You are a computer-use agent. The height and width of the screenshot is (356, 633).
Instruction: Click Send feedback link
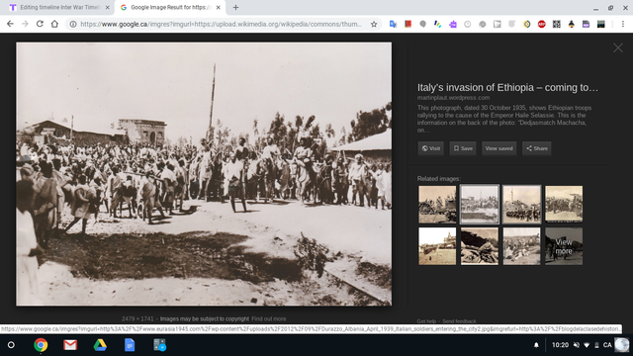[459, 321]
